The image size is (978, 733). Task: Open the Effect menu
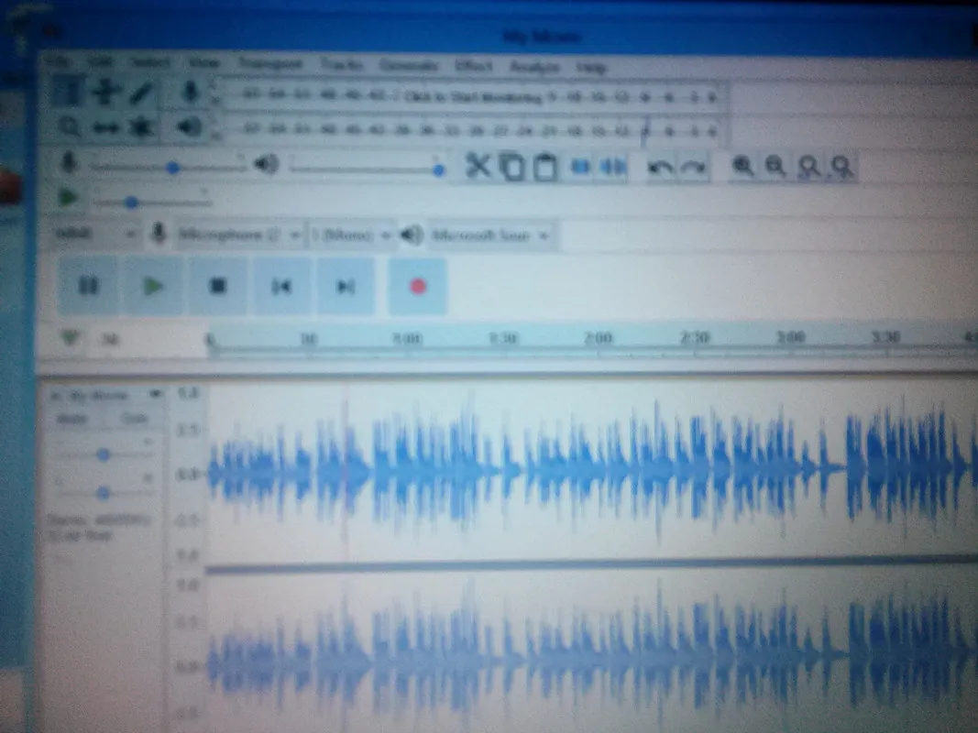473,65
